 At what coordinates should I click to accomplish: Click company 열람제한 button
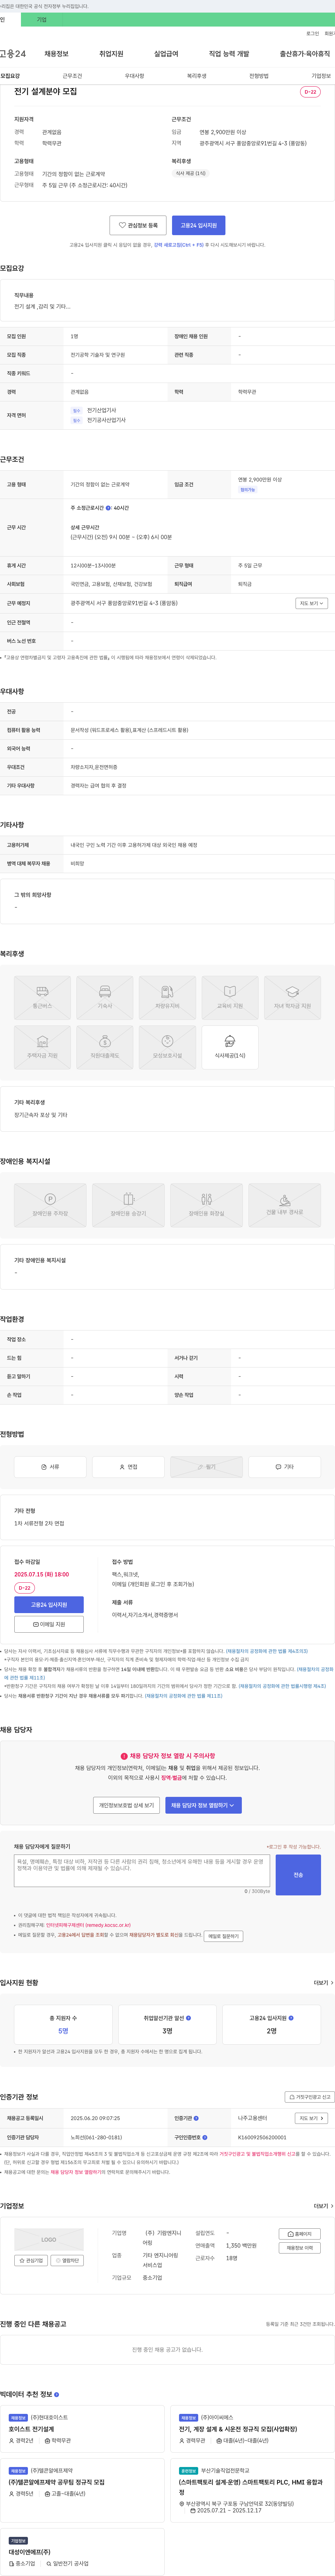[67, 2260]
